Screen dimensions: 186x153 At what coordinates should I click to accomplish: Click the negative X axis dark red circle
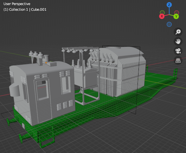click(176, 13)
